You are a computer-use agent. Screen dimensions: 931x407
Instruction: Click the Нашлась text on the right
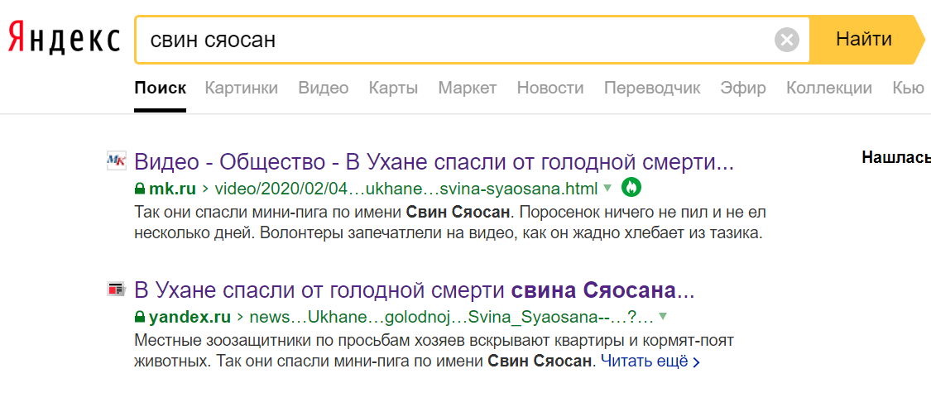[x=896, y=157]
